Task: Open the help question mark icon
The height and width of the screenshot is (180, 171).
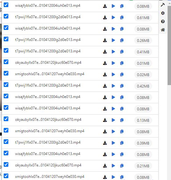Action: (x=163, y=22)
